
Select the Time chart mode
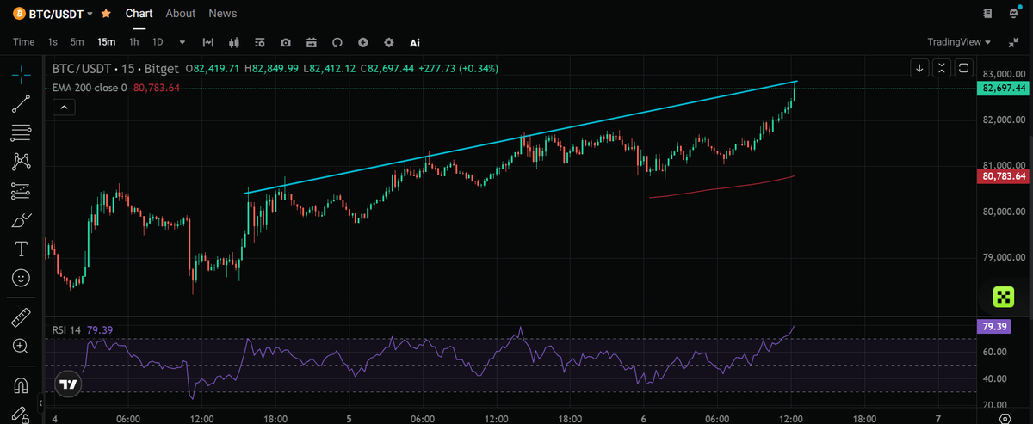(x=24, y=42)
